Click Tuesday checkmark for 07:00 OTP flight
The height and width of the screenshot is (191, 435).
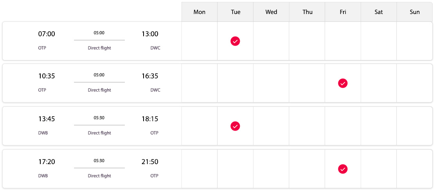235,41
